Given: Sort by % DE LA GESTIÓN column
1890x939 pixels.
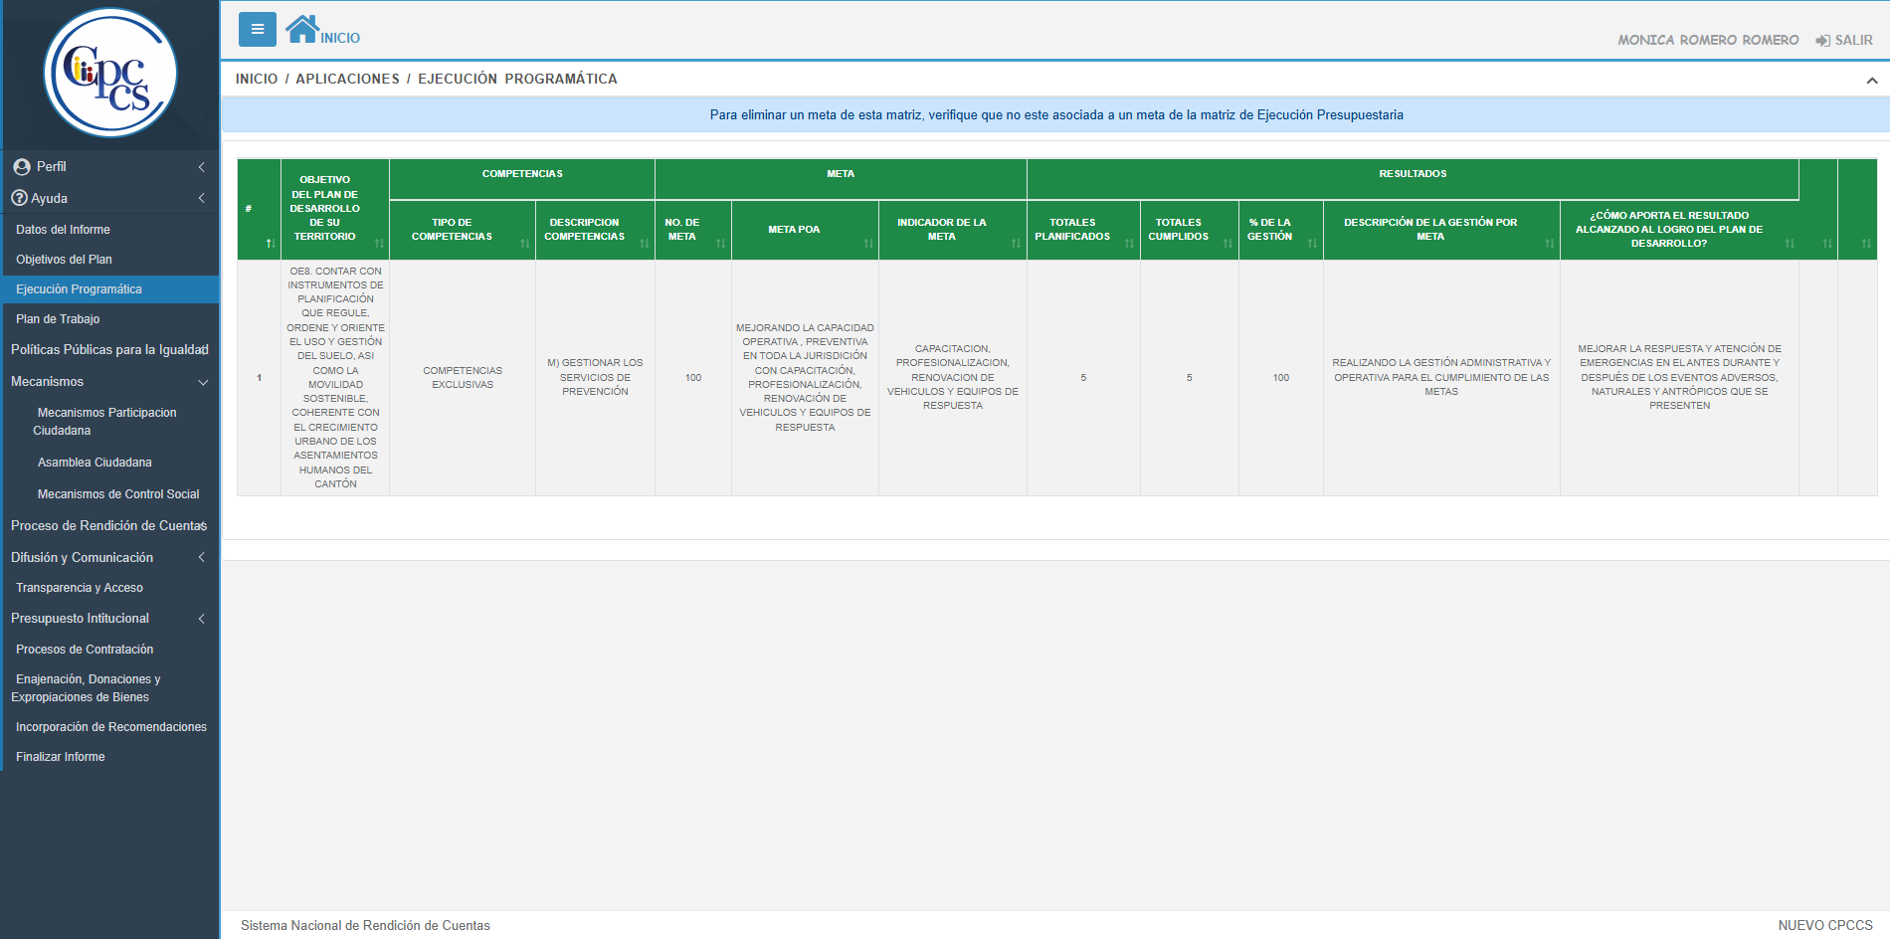Looking at the screenshot, I should point(1312,244).
